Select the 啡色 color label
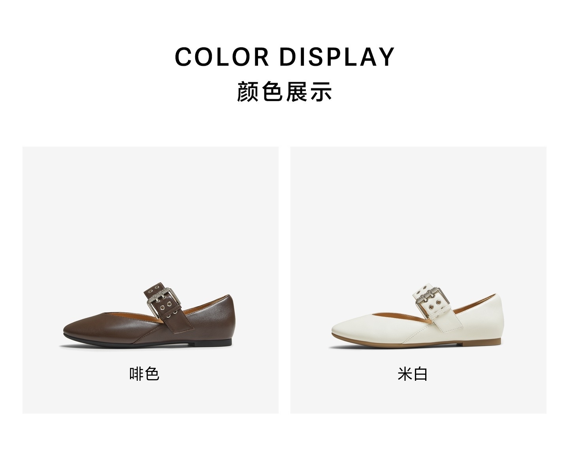 point(144,374)
